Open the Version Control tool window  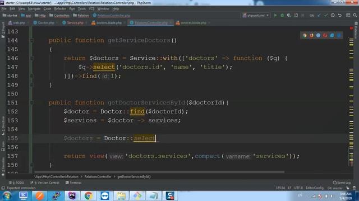(x=45, y=183)
